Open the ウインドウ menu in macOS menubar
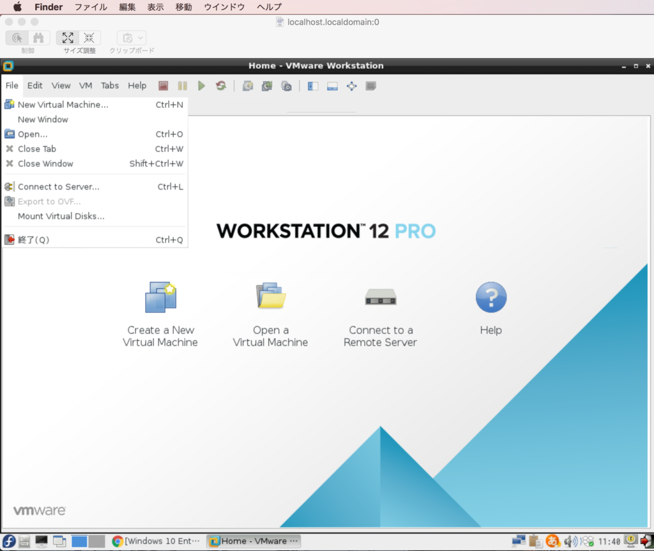The height and width of the screenshot is (551, 654). point(224,6)
